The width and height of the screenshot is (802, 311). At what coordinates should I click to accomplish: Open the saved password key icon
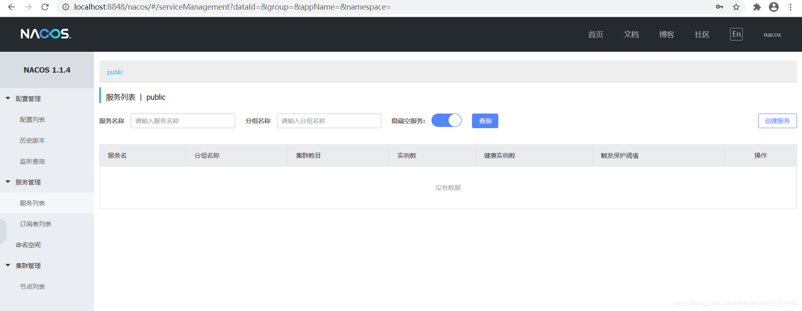pyautogui.click(x=719, y=7)
